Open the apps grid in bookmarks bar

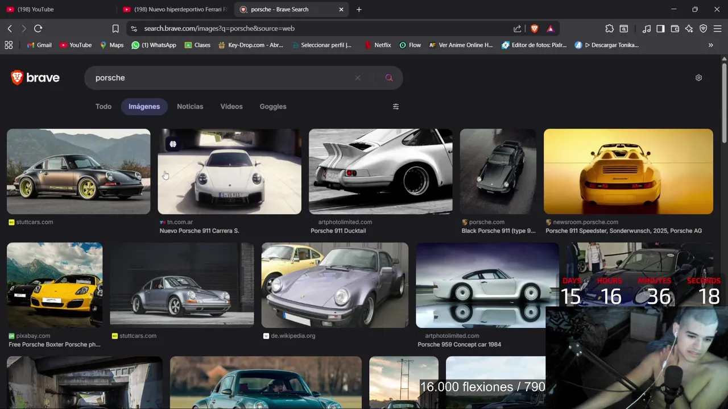pos(9,45)
